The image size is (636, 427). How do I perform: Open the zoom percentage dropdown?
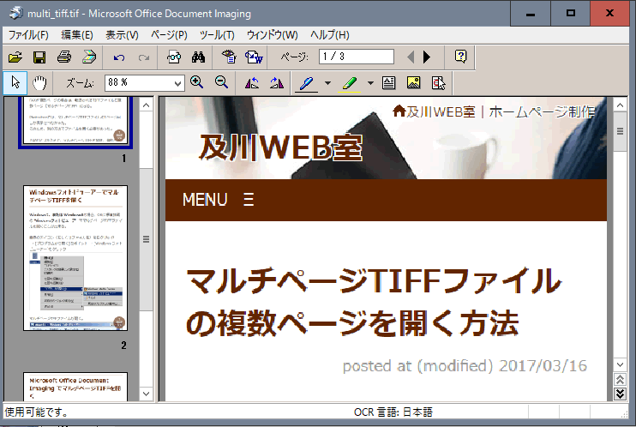[177, 84]
